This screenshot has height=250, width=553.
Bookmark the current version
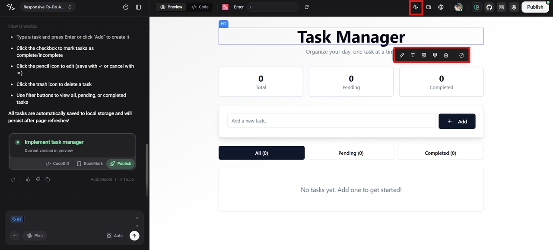tap(90, 163)
